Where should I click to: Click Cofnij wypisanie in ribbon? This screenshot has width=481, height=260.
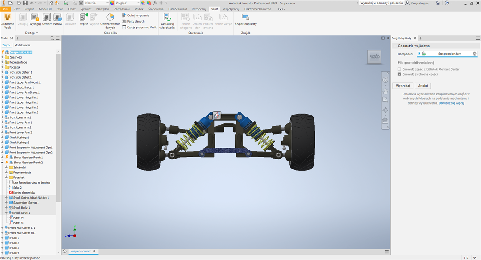pos(136,15)
